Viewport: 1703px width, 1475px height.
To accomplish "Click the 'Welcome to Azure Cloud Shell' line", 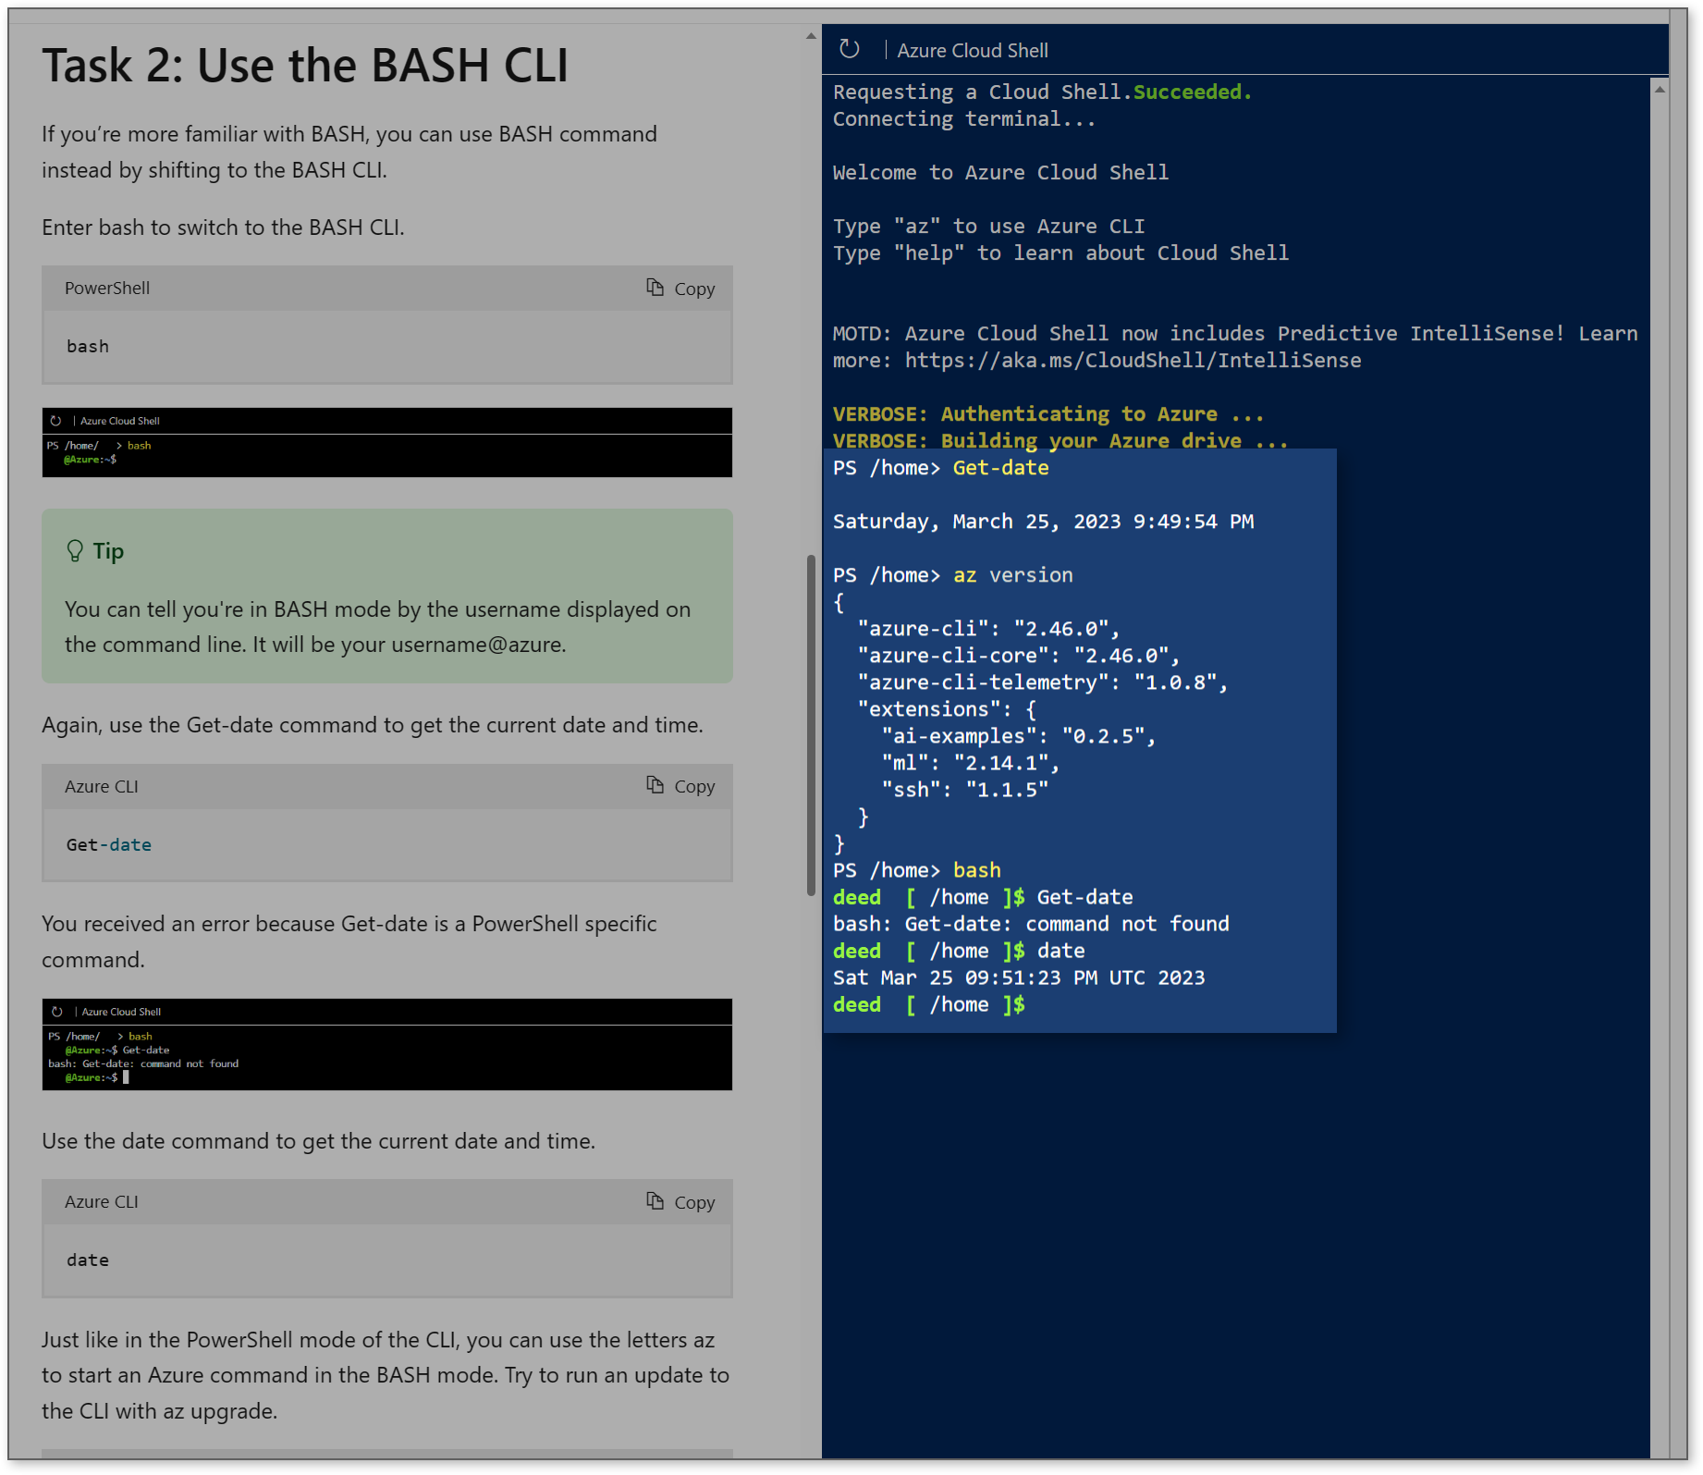I will [x=1000, y=173].
